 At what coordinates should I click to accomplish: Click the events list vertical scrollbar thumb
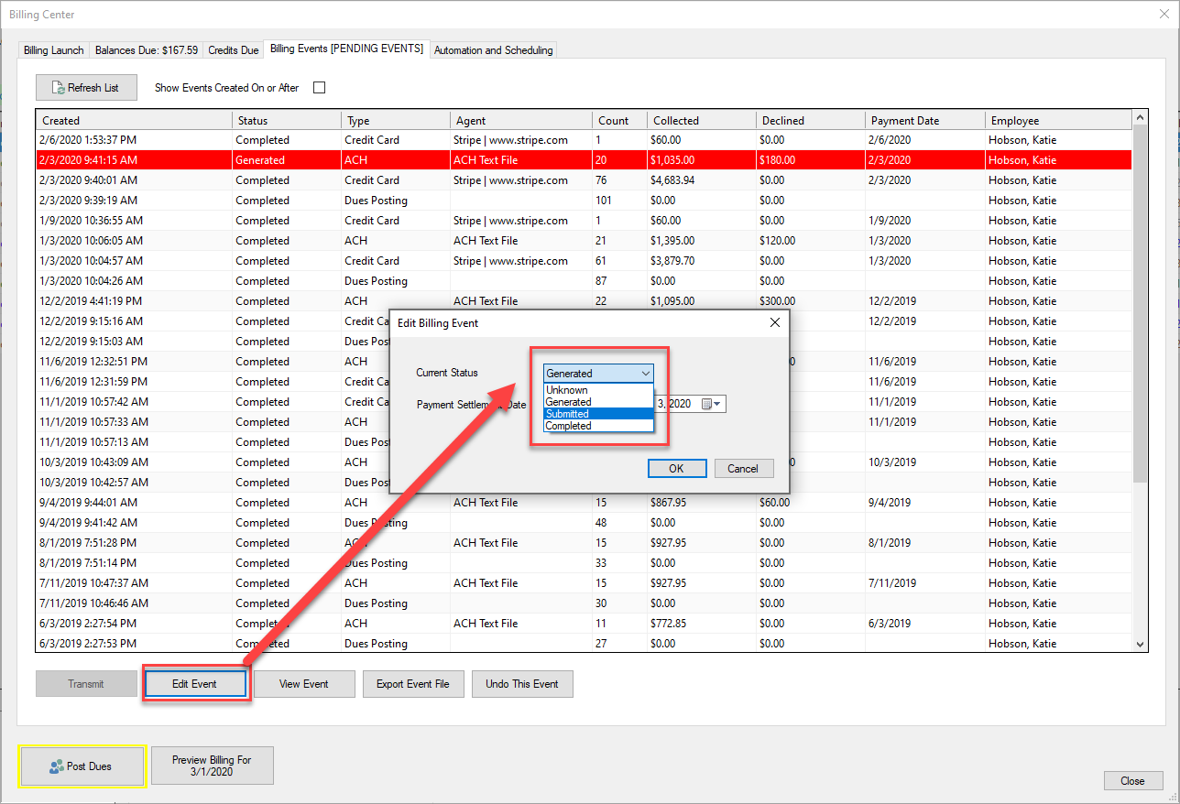[1141, 304]
